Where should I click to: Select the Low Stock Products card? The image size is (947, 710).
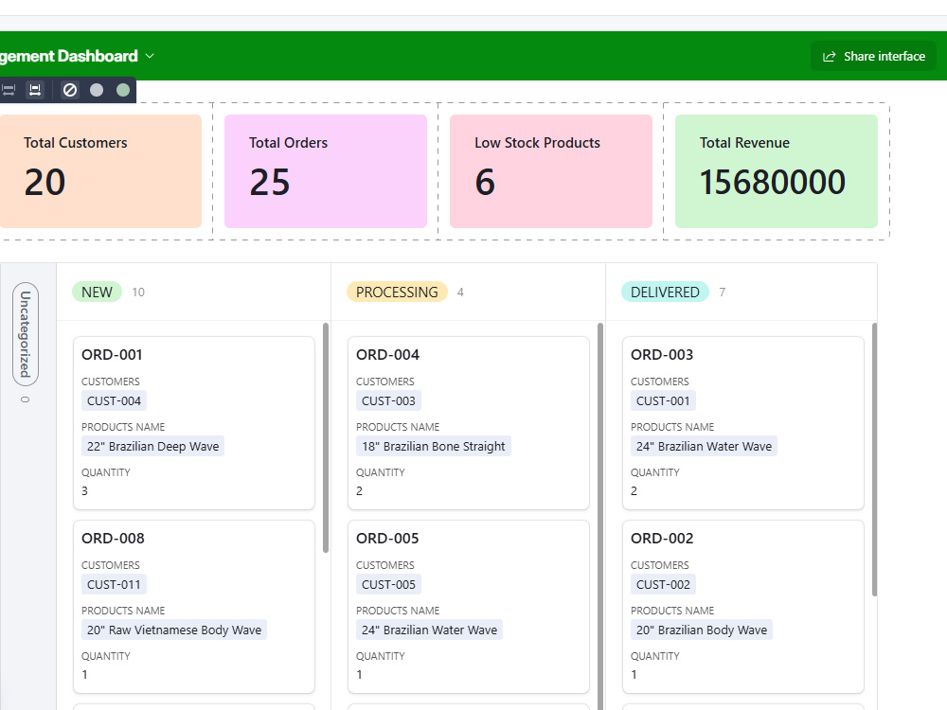[x=551, y=171]
